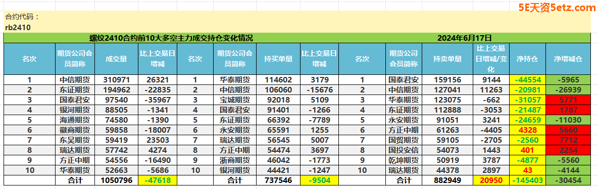Select the cell showing 112888
Viewport: 598px width, 189px height.
coord(447,110)
